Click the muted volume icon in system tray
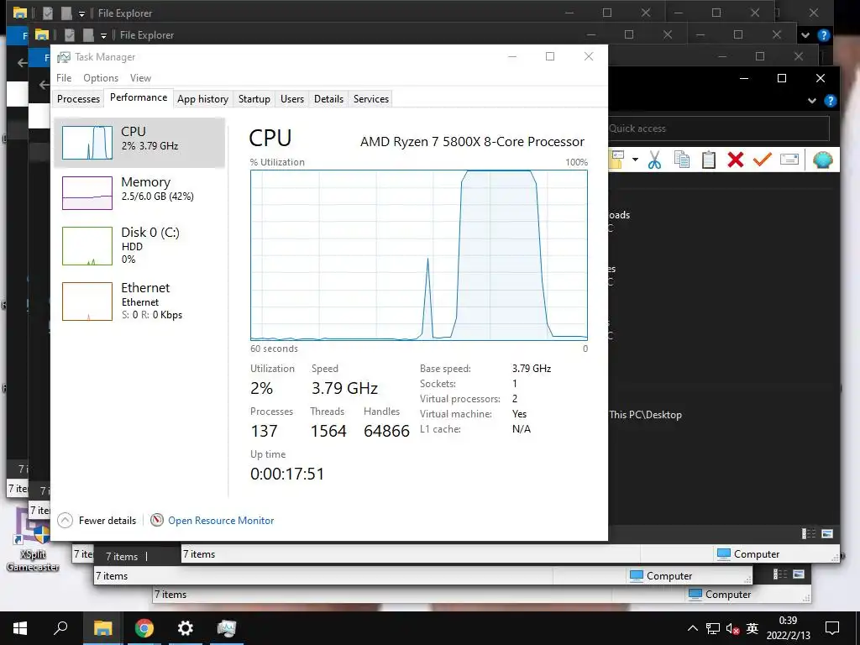Viewport: 860px width, 645px height. click(x=732, y=628)
